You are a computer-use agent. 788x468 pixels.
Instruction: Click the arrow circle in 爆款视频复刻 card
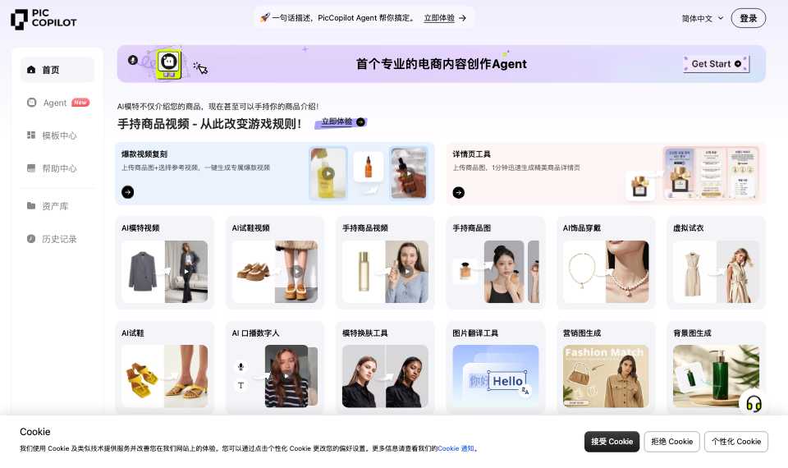point(128,192)
